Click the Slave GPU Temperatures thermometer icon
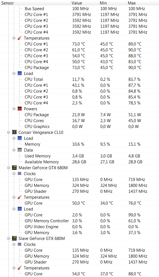The height and width of the screenshot is (277, 159). coord(20,268)
